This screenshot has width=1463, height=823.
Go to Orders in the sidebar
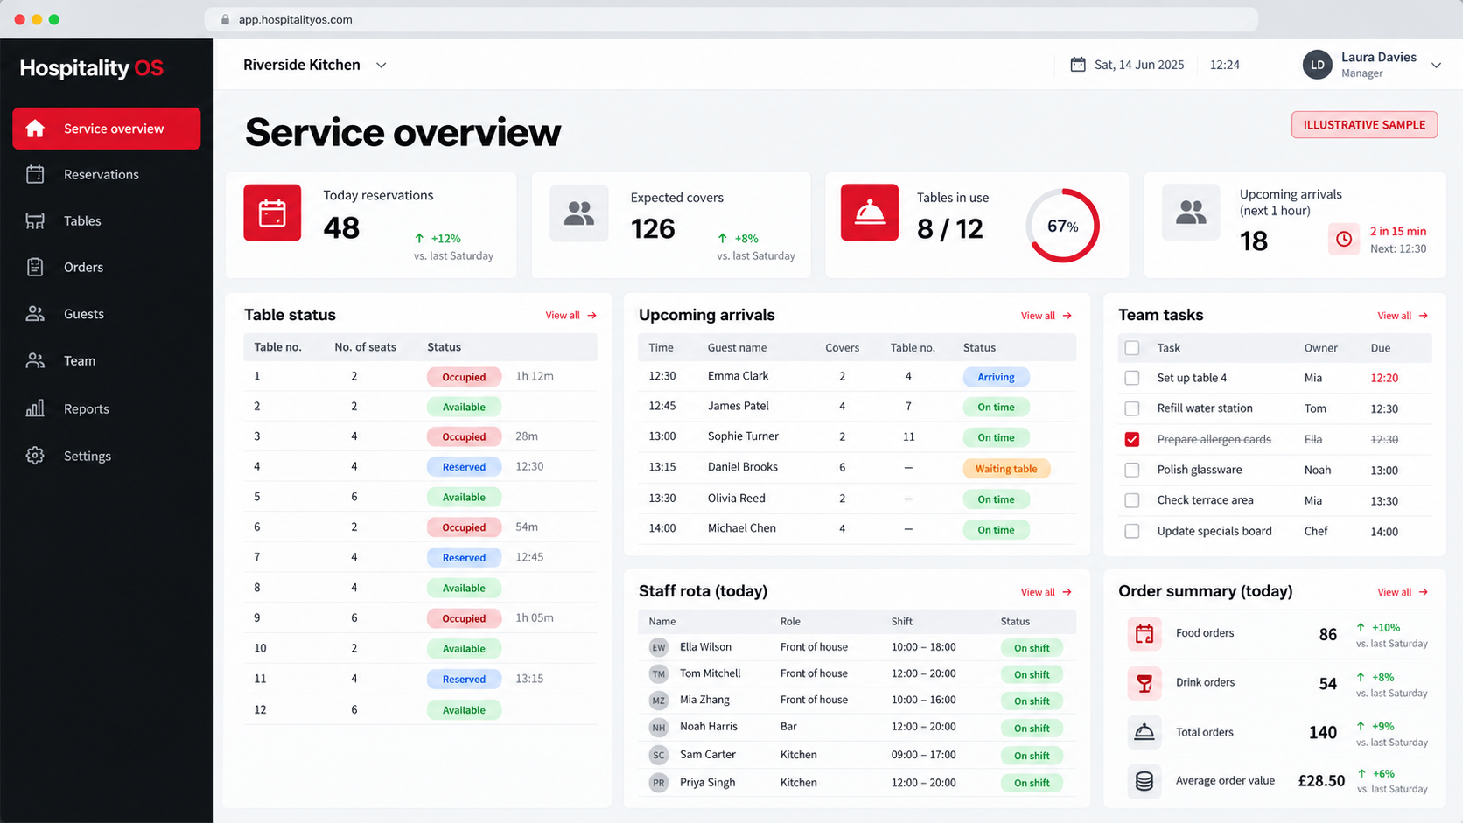[106, 267]
